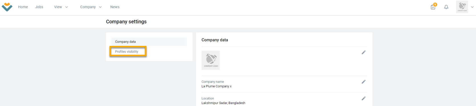Expand the account dropdown arrow
Screen dimensions: 476x106
[x=472, y=7]
